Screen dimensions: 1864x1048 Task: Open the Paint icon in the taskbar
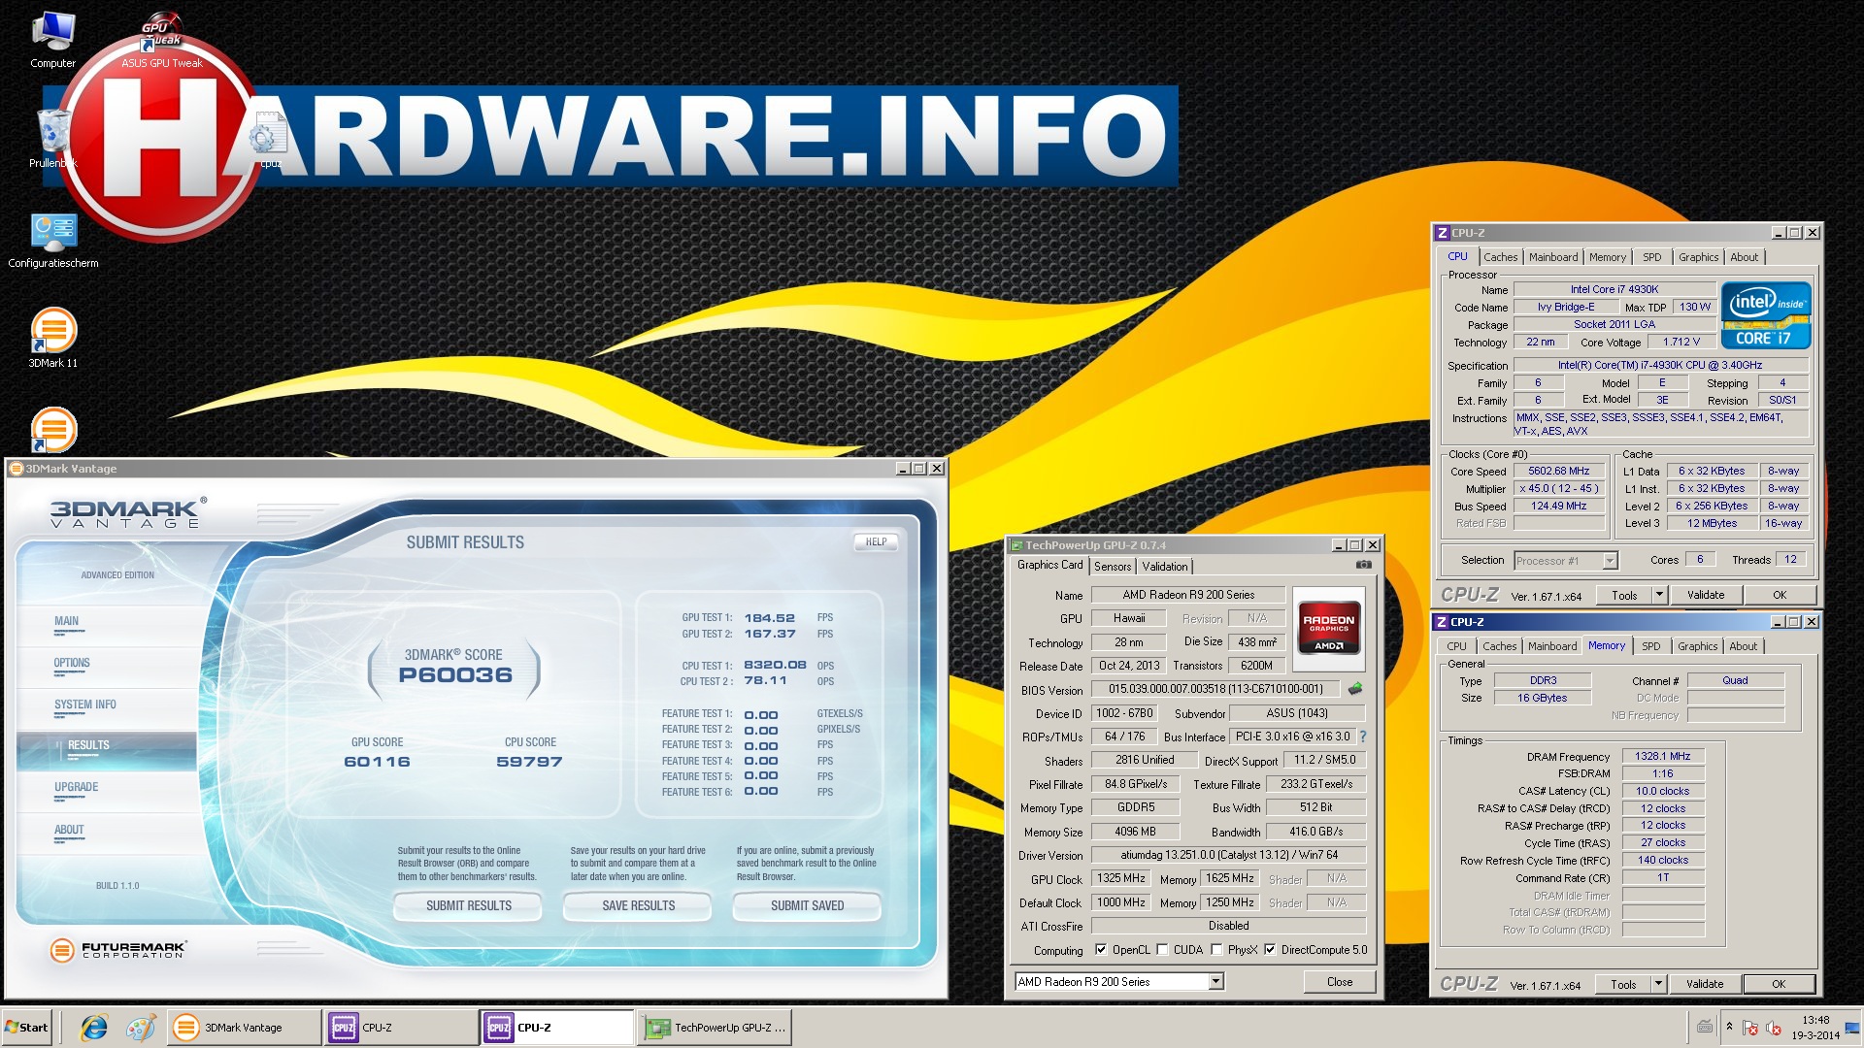(x=141, y=1028)
